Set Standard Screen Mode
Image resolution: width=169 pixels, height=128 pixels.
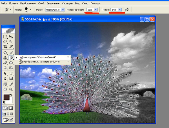(4, 114)
